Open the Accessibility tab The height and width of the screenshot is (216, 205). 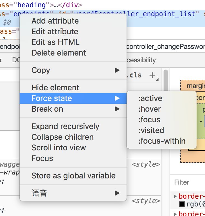[x=141, y=60]
